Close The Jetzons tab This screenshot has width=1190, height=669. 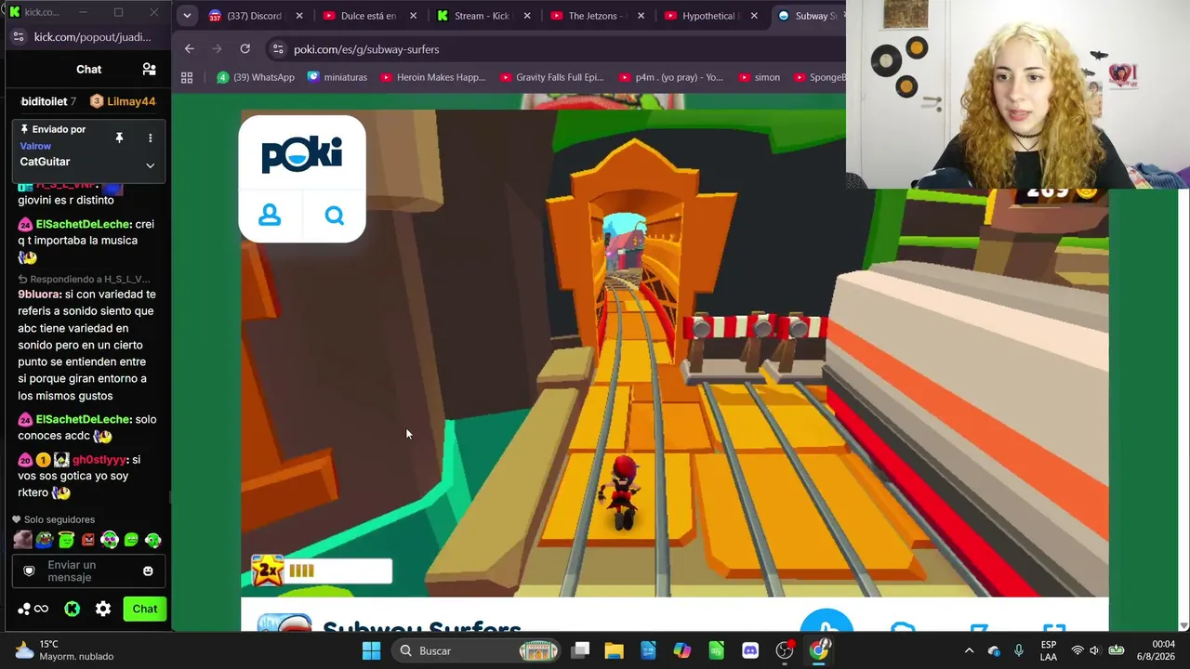click(641, 16)
